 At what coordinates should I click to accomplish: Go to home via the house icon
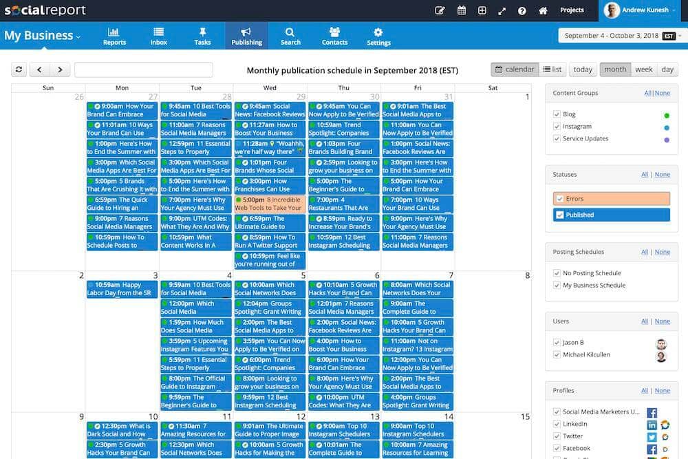tap(543, 10)
